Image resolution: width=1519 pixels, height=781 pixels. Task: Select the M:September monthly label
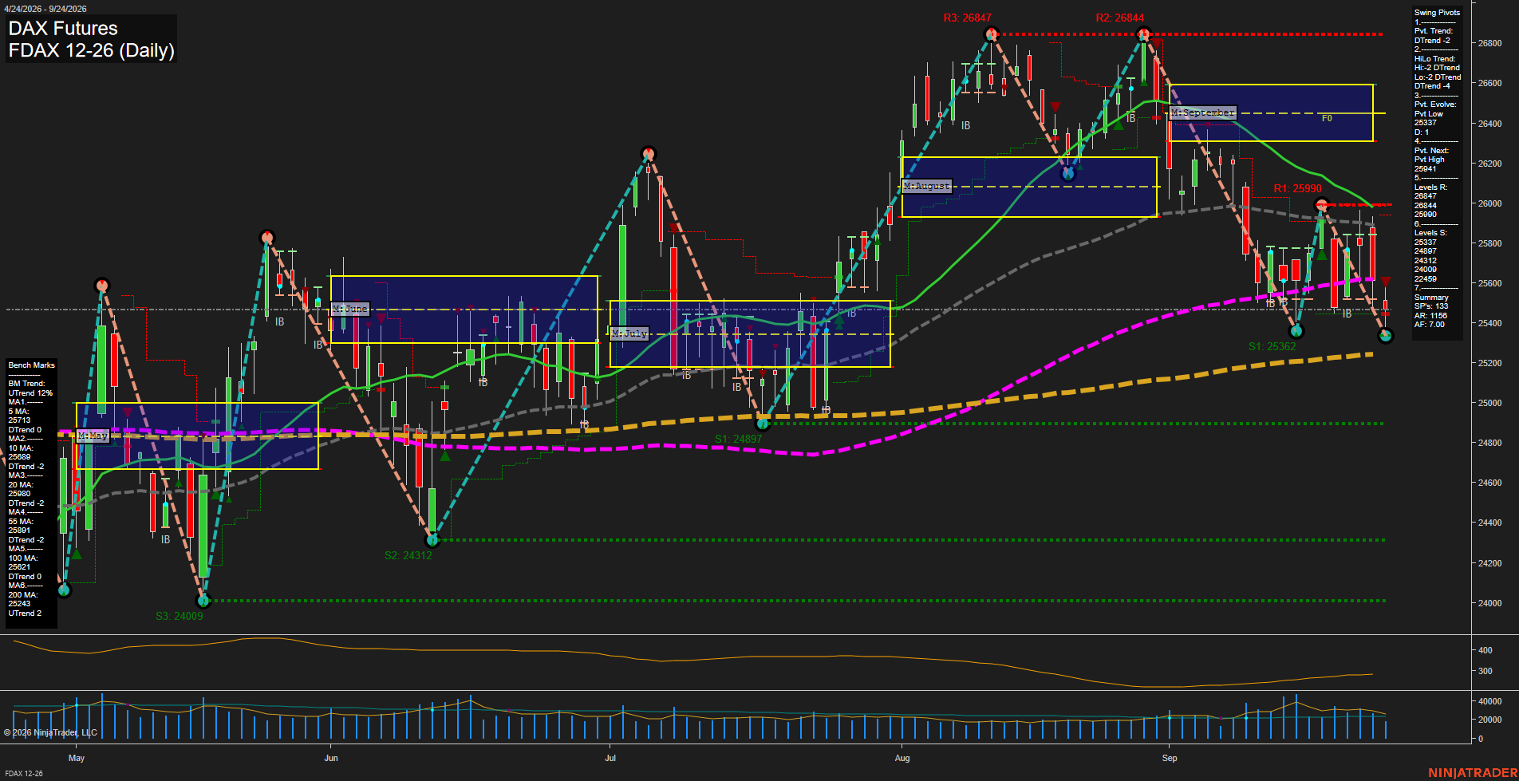(x=1203, y=112)
